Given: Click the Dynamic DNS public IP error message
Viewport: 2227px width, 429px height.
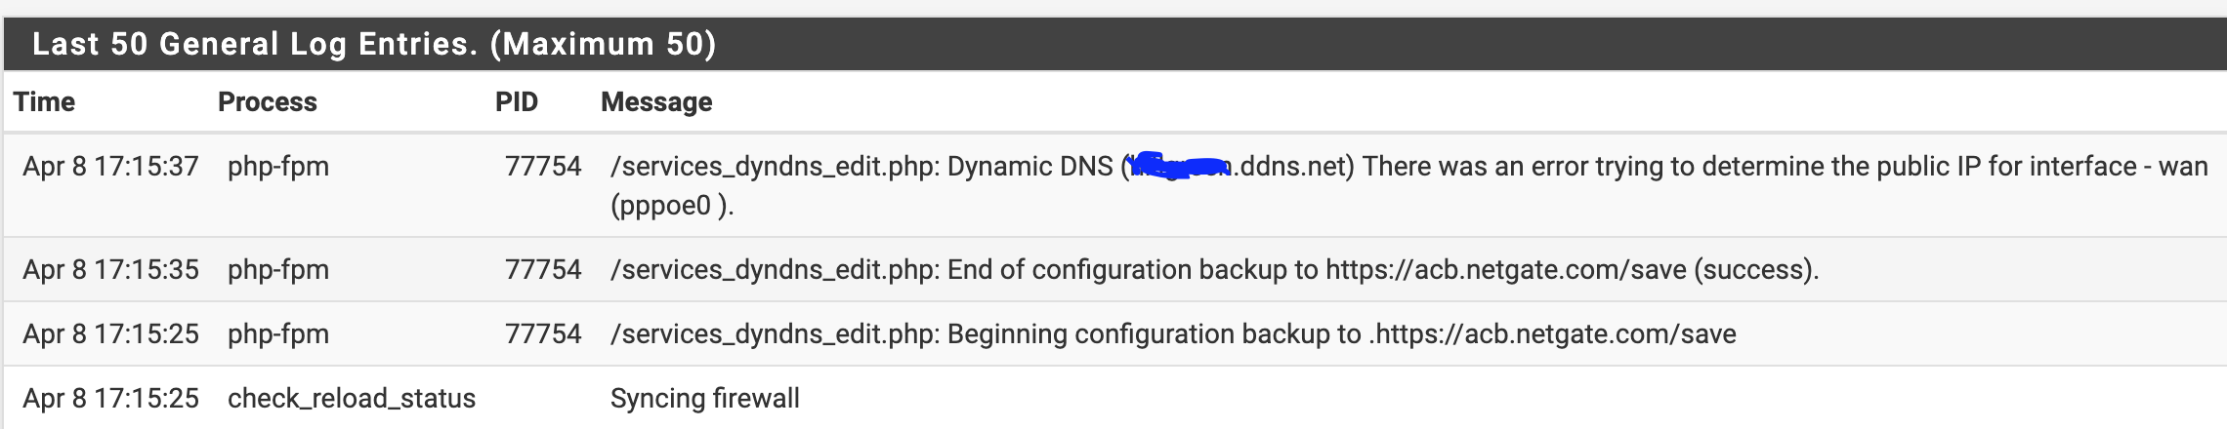Looking at the screenshot, I should (x=1660, y=167).
